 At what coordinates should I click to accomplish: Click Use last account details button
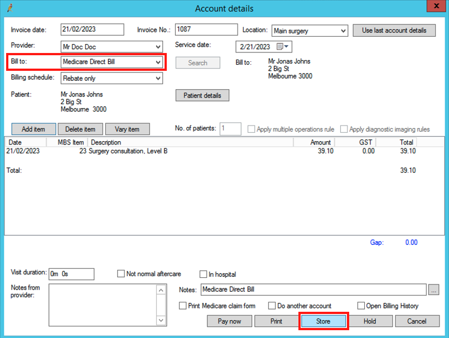394,30
